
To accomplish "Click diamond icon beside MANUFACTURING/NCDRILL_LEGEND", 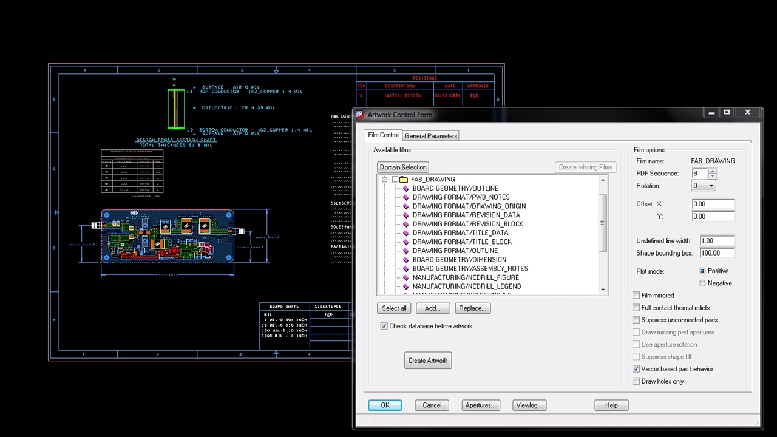I will point(406,286).
